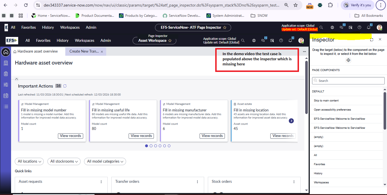Click the more options ellipsis beside the tabs
The height and width of the screenshot is (195, 387).
pos(304,51)
